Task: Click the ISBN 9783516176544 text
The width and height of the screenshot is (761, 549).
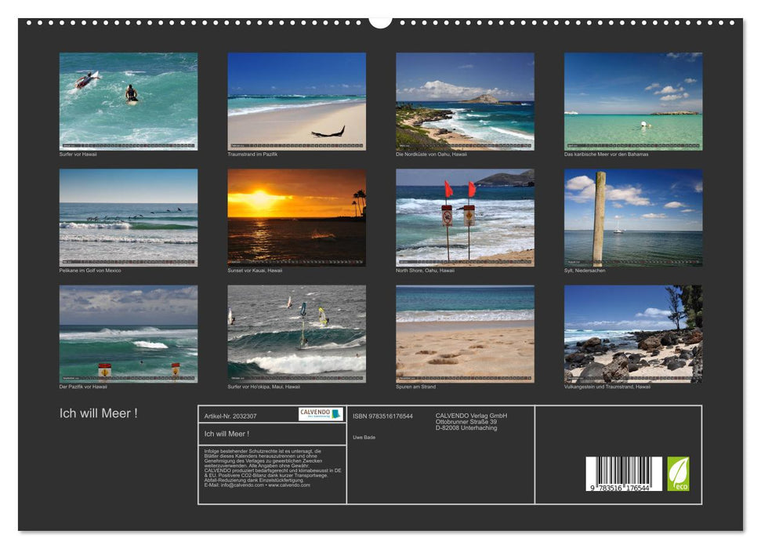Action: pos(382,416)
